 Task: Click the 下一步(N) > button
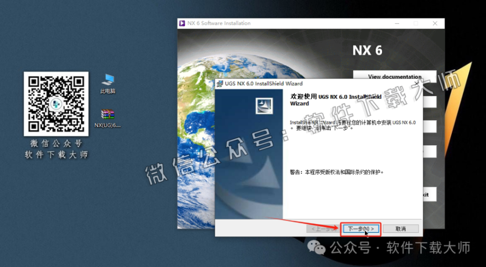[x=361, y=229]
